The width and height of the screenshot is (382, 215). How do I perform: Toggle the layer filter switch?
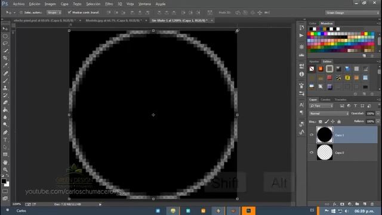pyautogui.click(x=379, y=106)
